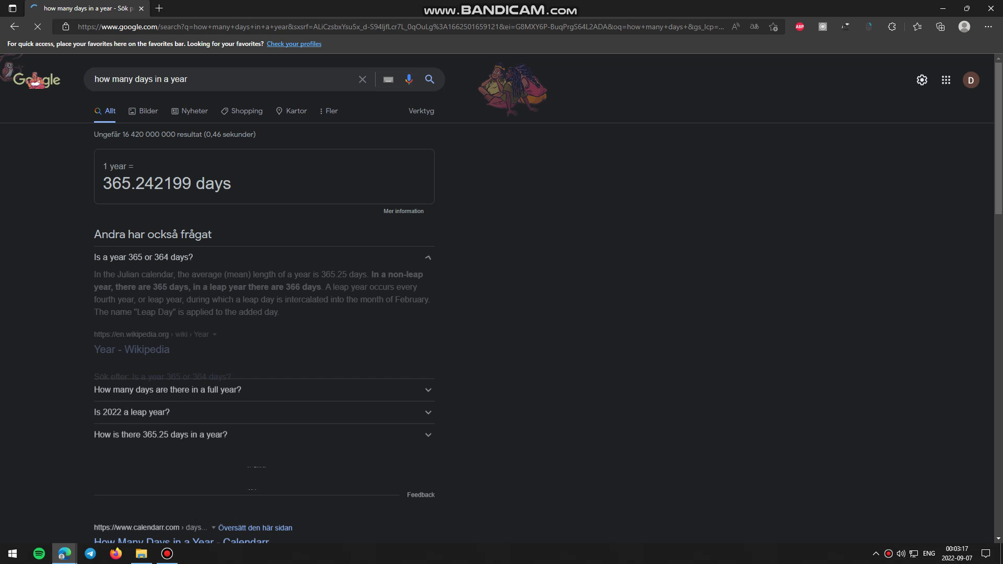
Task: Launch Spotify from the taskbar
Action: 39,553
